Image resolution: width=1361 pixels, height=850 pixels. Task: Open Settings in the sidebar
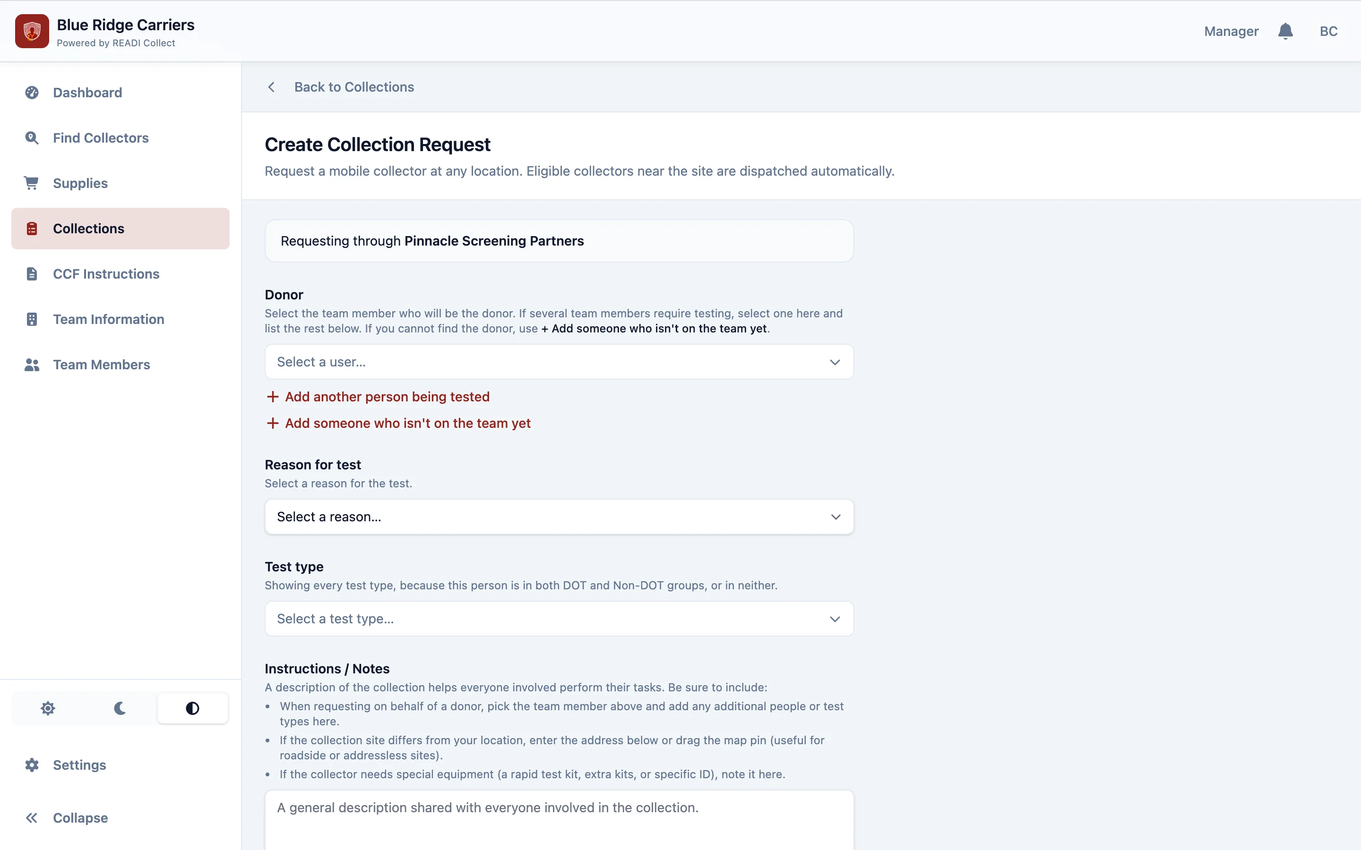121,765
